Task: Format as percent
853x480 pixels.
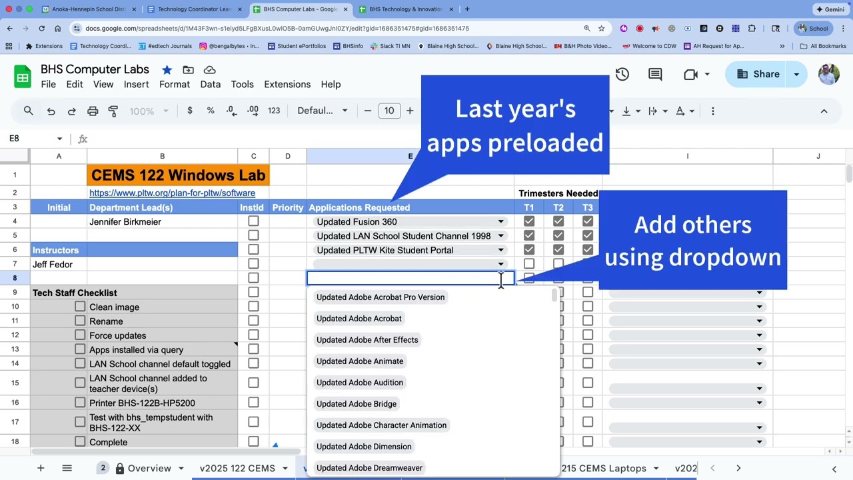Action: pos(211,111)
